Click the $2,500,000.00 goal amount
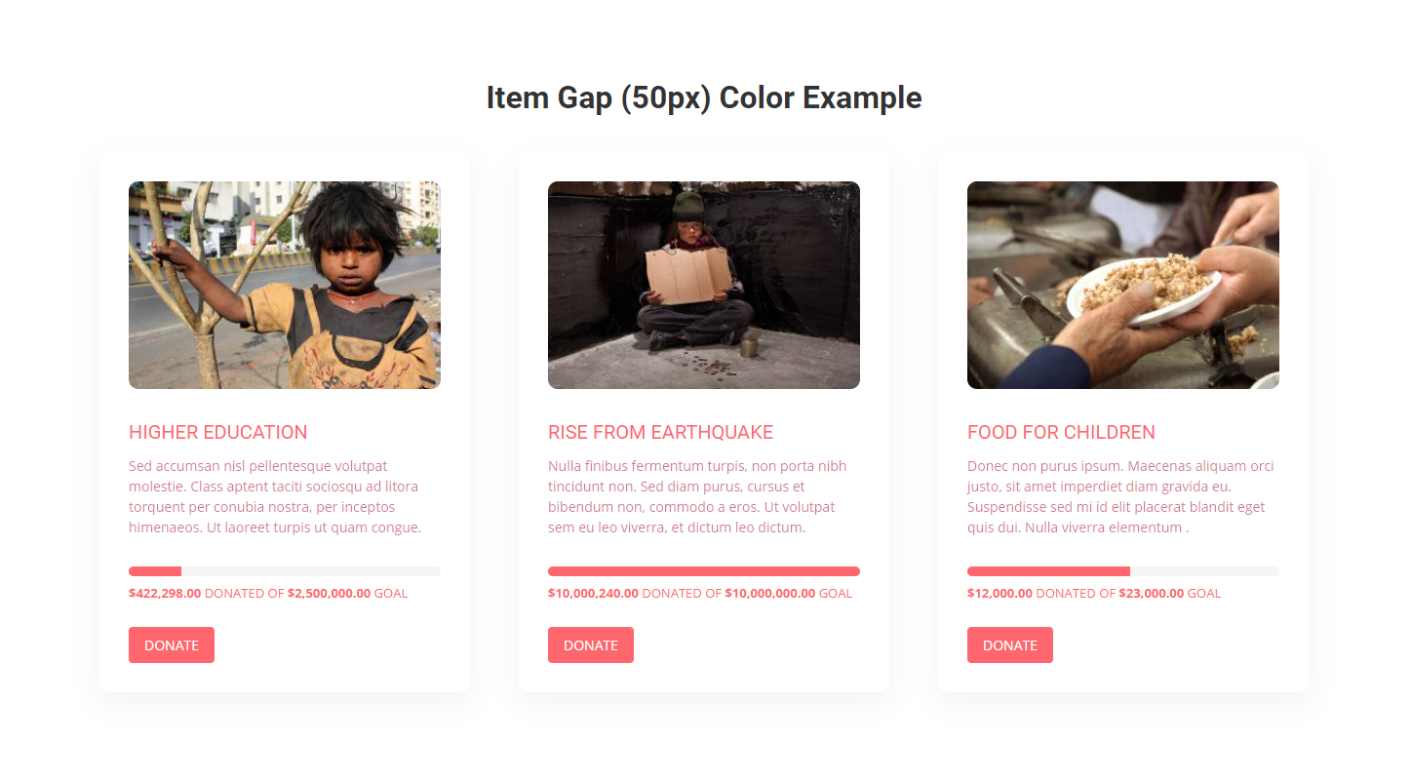This screenshot has width=1411, height=780. coord(329,593)
